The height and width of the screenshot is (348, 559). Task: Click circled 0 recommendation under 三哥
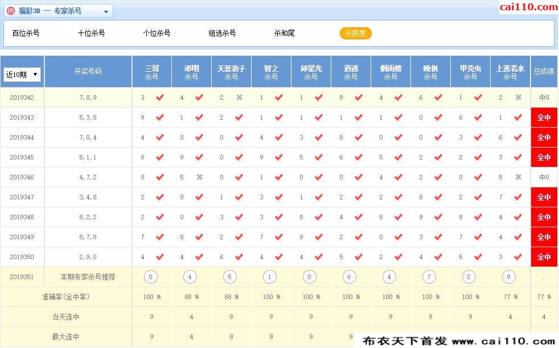pos(150,277)
